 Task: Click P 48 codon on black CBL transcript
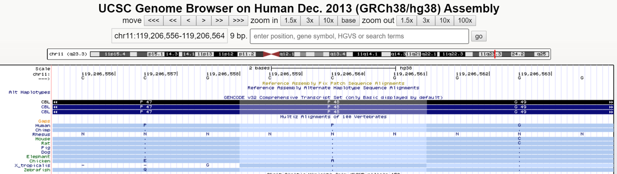[x=333, y=102]
